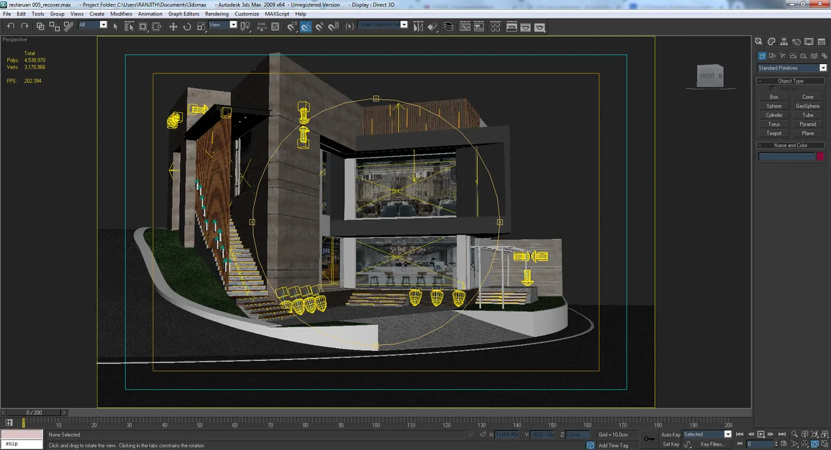Click the object color swatch
831x450 pixels.
(x=821, y=156)
